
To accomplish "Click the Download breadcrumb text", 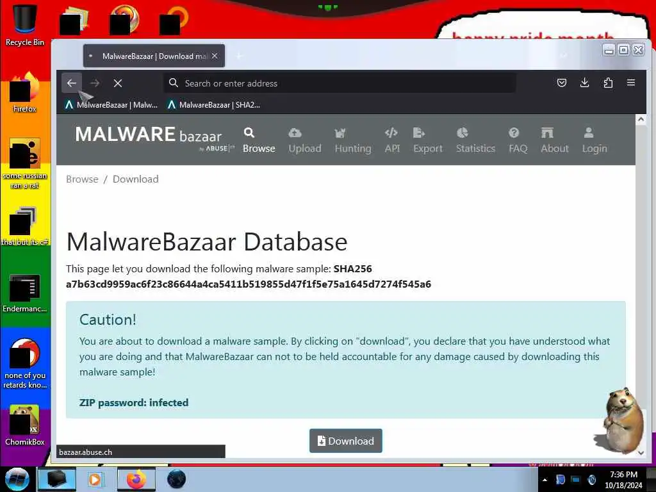I will click(136, 179).
